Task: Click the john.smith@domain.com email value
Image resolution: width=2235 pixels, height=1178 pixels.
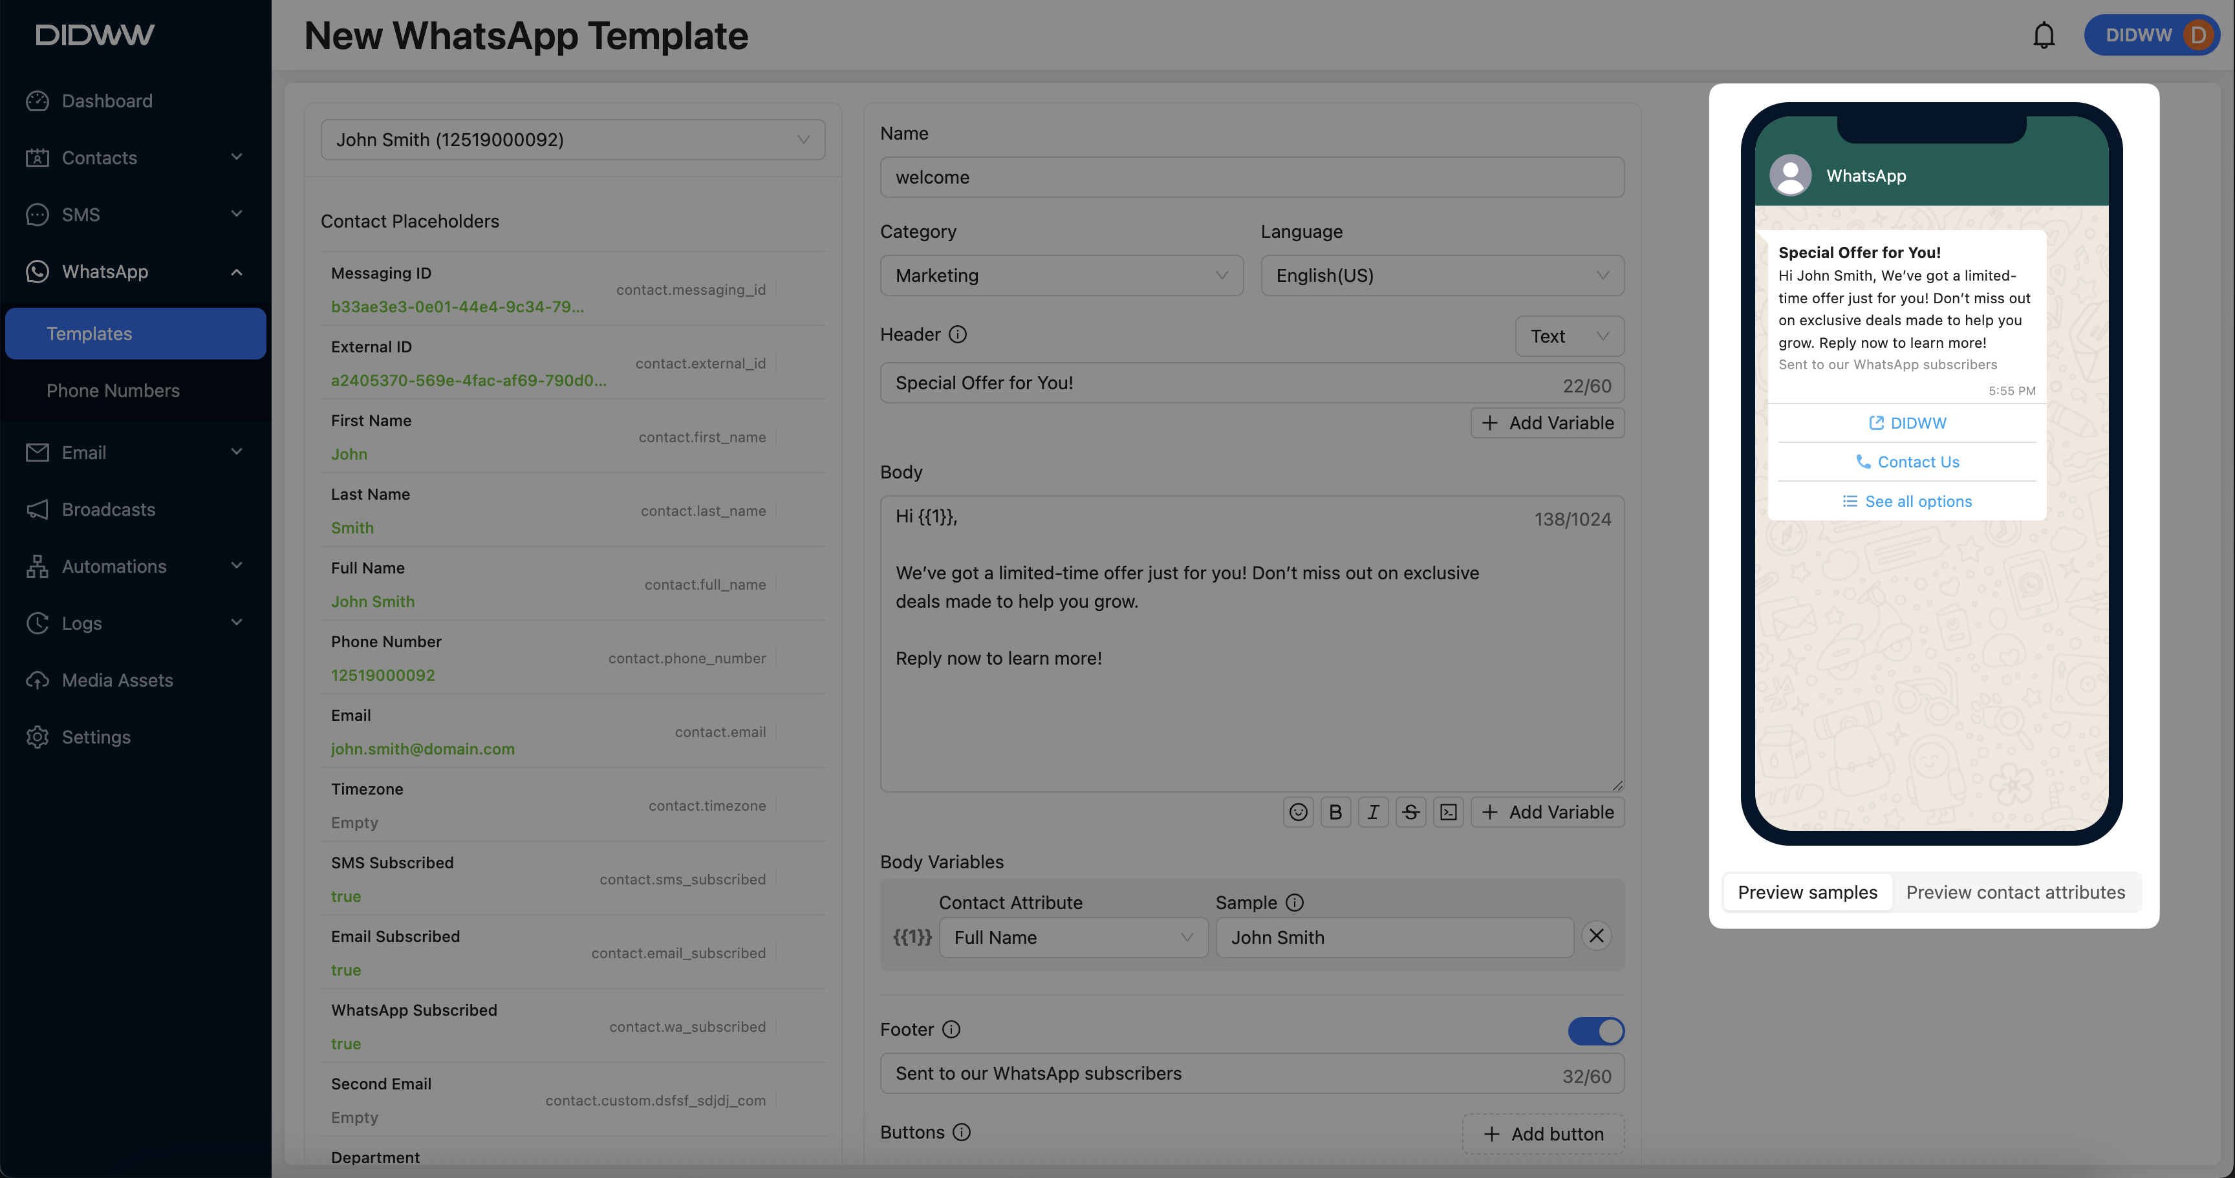Action: (x=422, y=749)
